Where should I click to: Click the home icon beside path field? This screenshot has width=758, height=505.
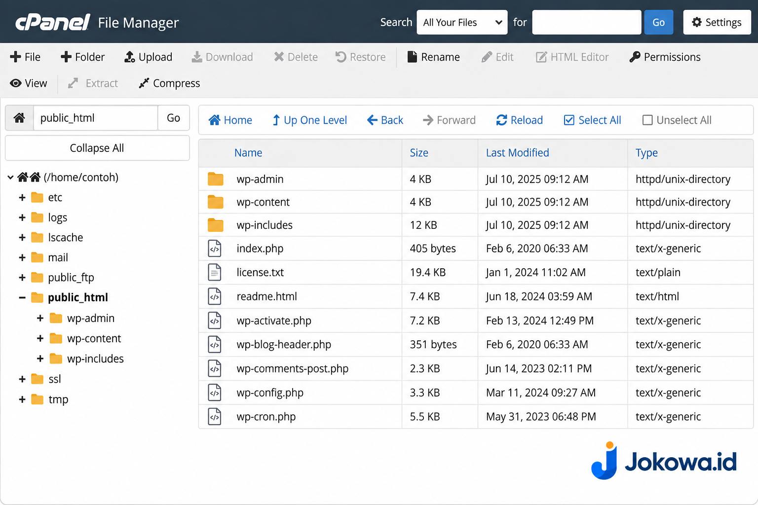19,118
